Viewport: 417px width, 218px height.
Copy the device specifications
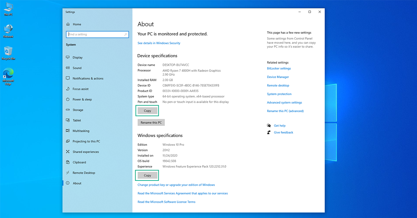[x=147, y=110]
